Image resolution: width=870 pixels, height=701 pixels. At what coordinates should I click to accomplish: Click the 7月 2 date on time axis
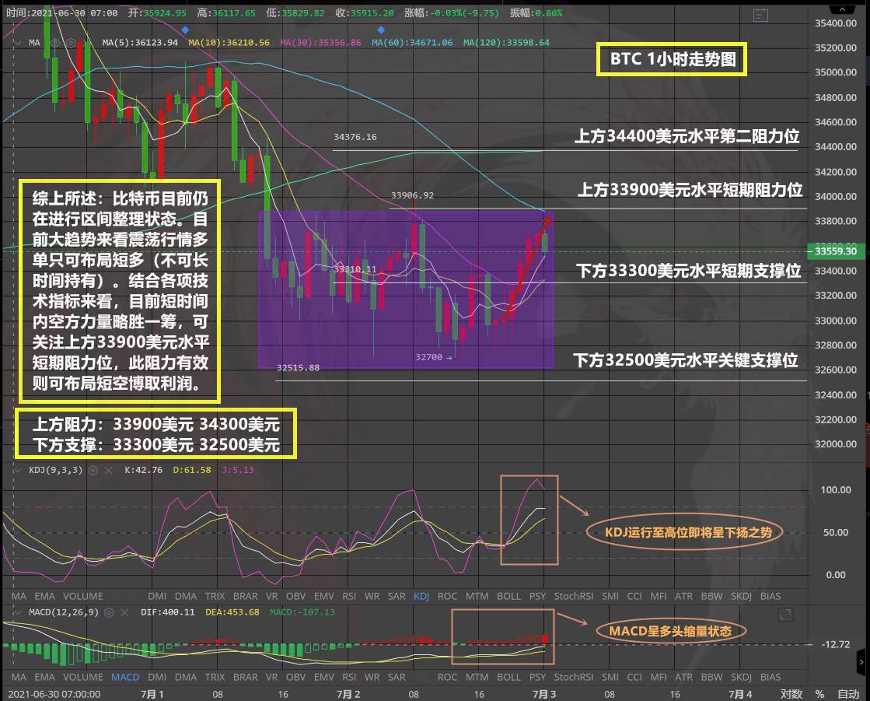click(348, 694)
